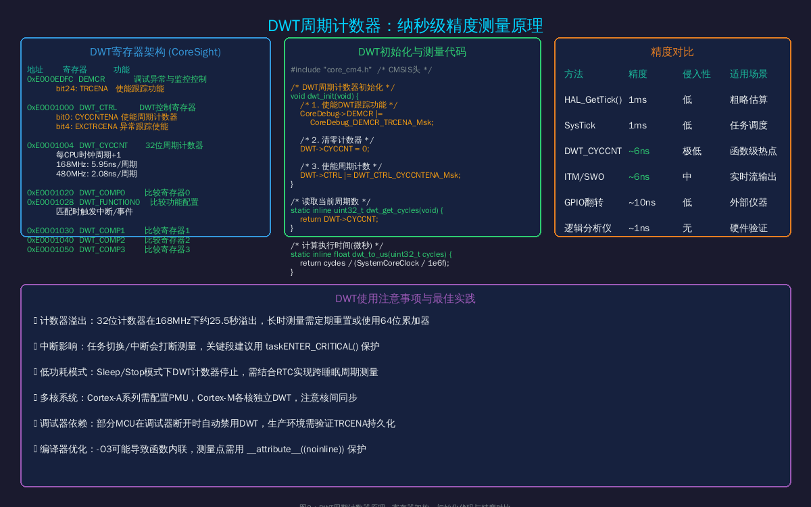Click the statement "DWT->CYCCNT = 0;"
Screen dimensions: 811x507
pos(335,149)
